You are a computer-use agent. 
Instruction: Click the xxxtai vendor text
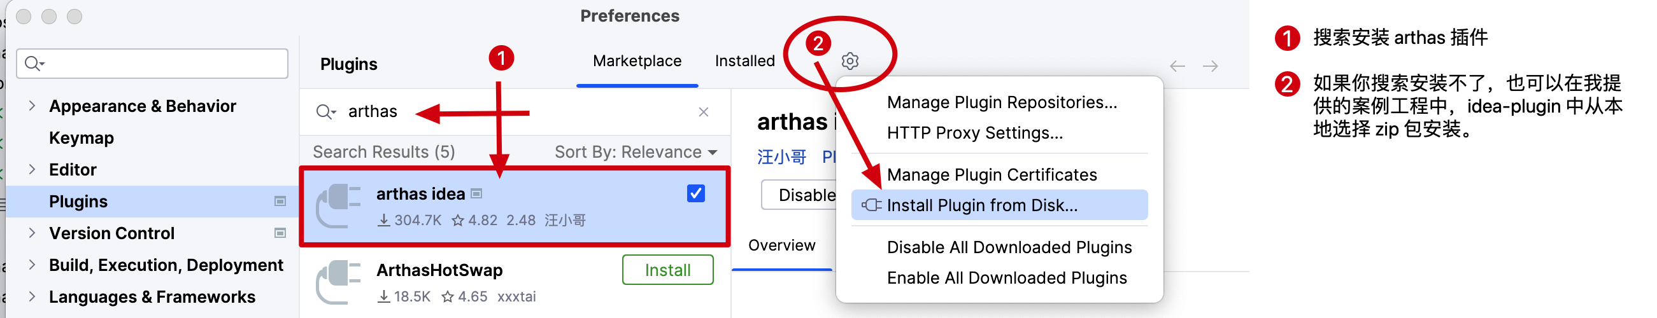coord(516,297)
